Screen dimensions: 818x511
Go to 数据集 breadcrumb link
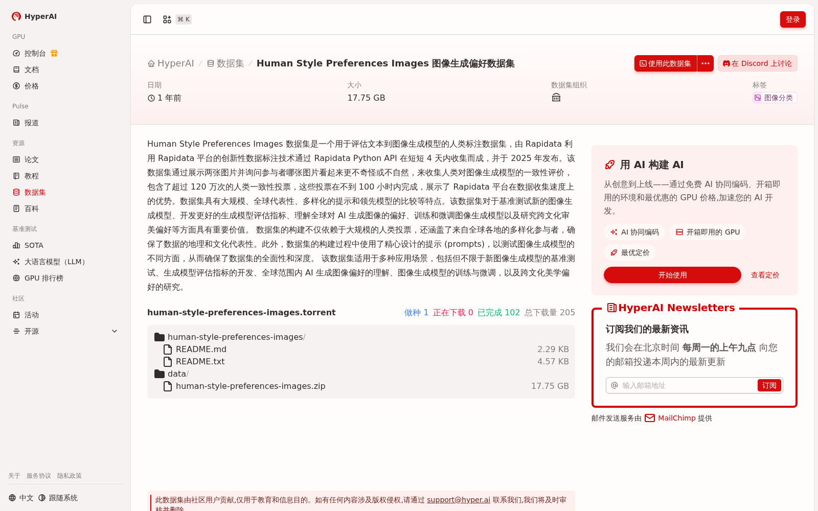click(x=225, y=63)
